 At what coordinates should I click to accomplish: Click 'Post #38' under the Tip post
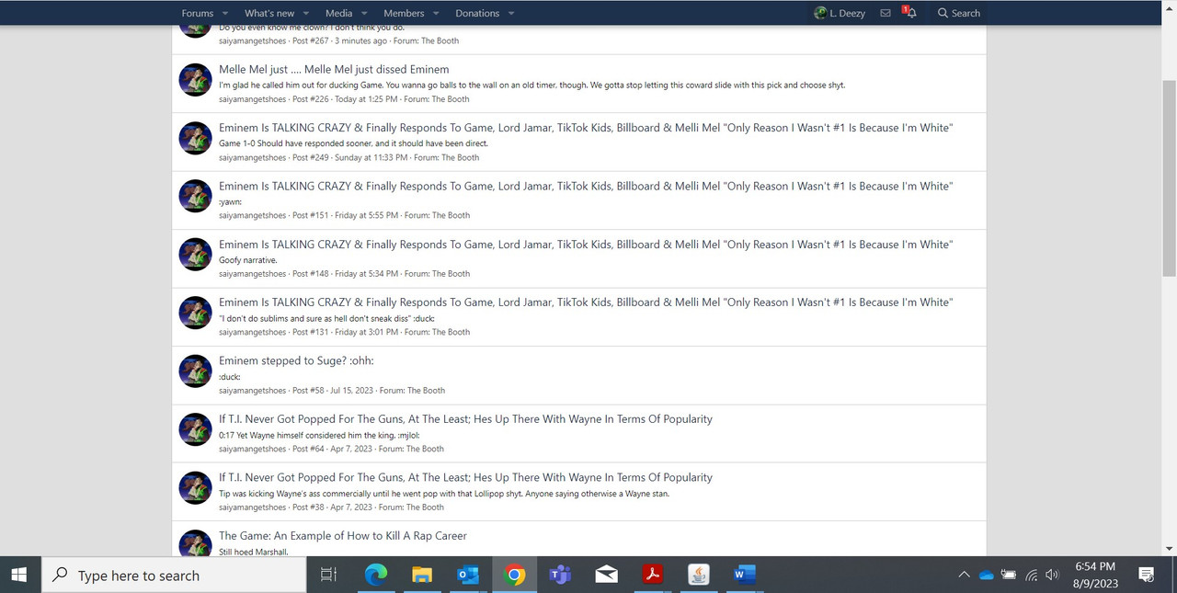coord(308,507)
